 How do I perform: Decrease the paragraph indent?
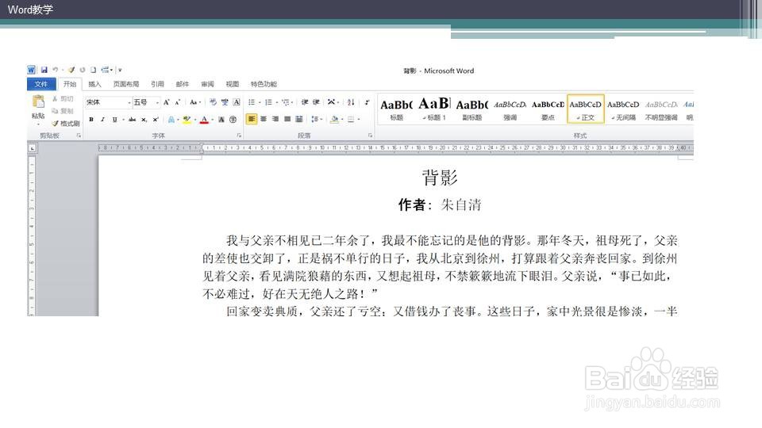click(x=305, y=102)
